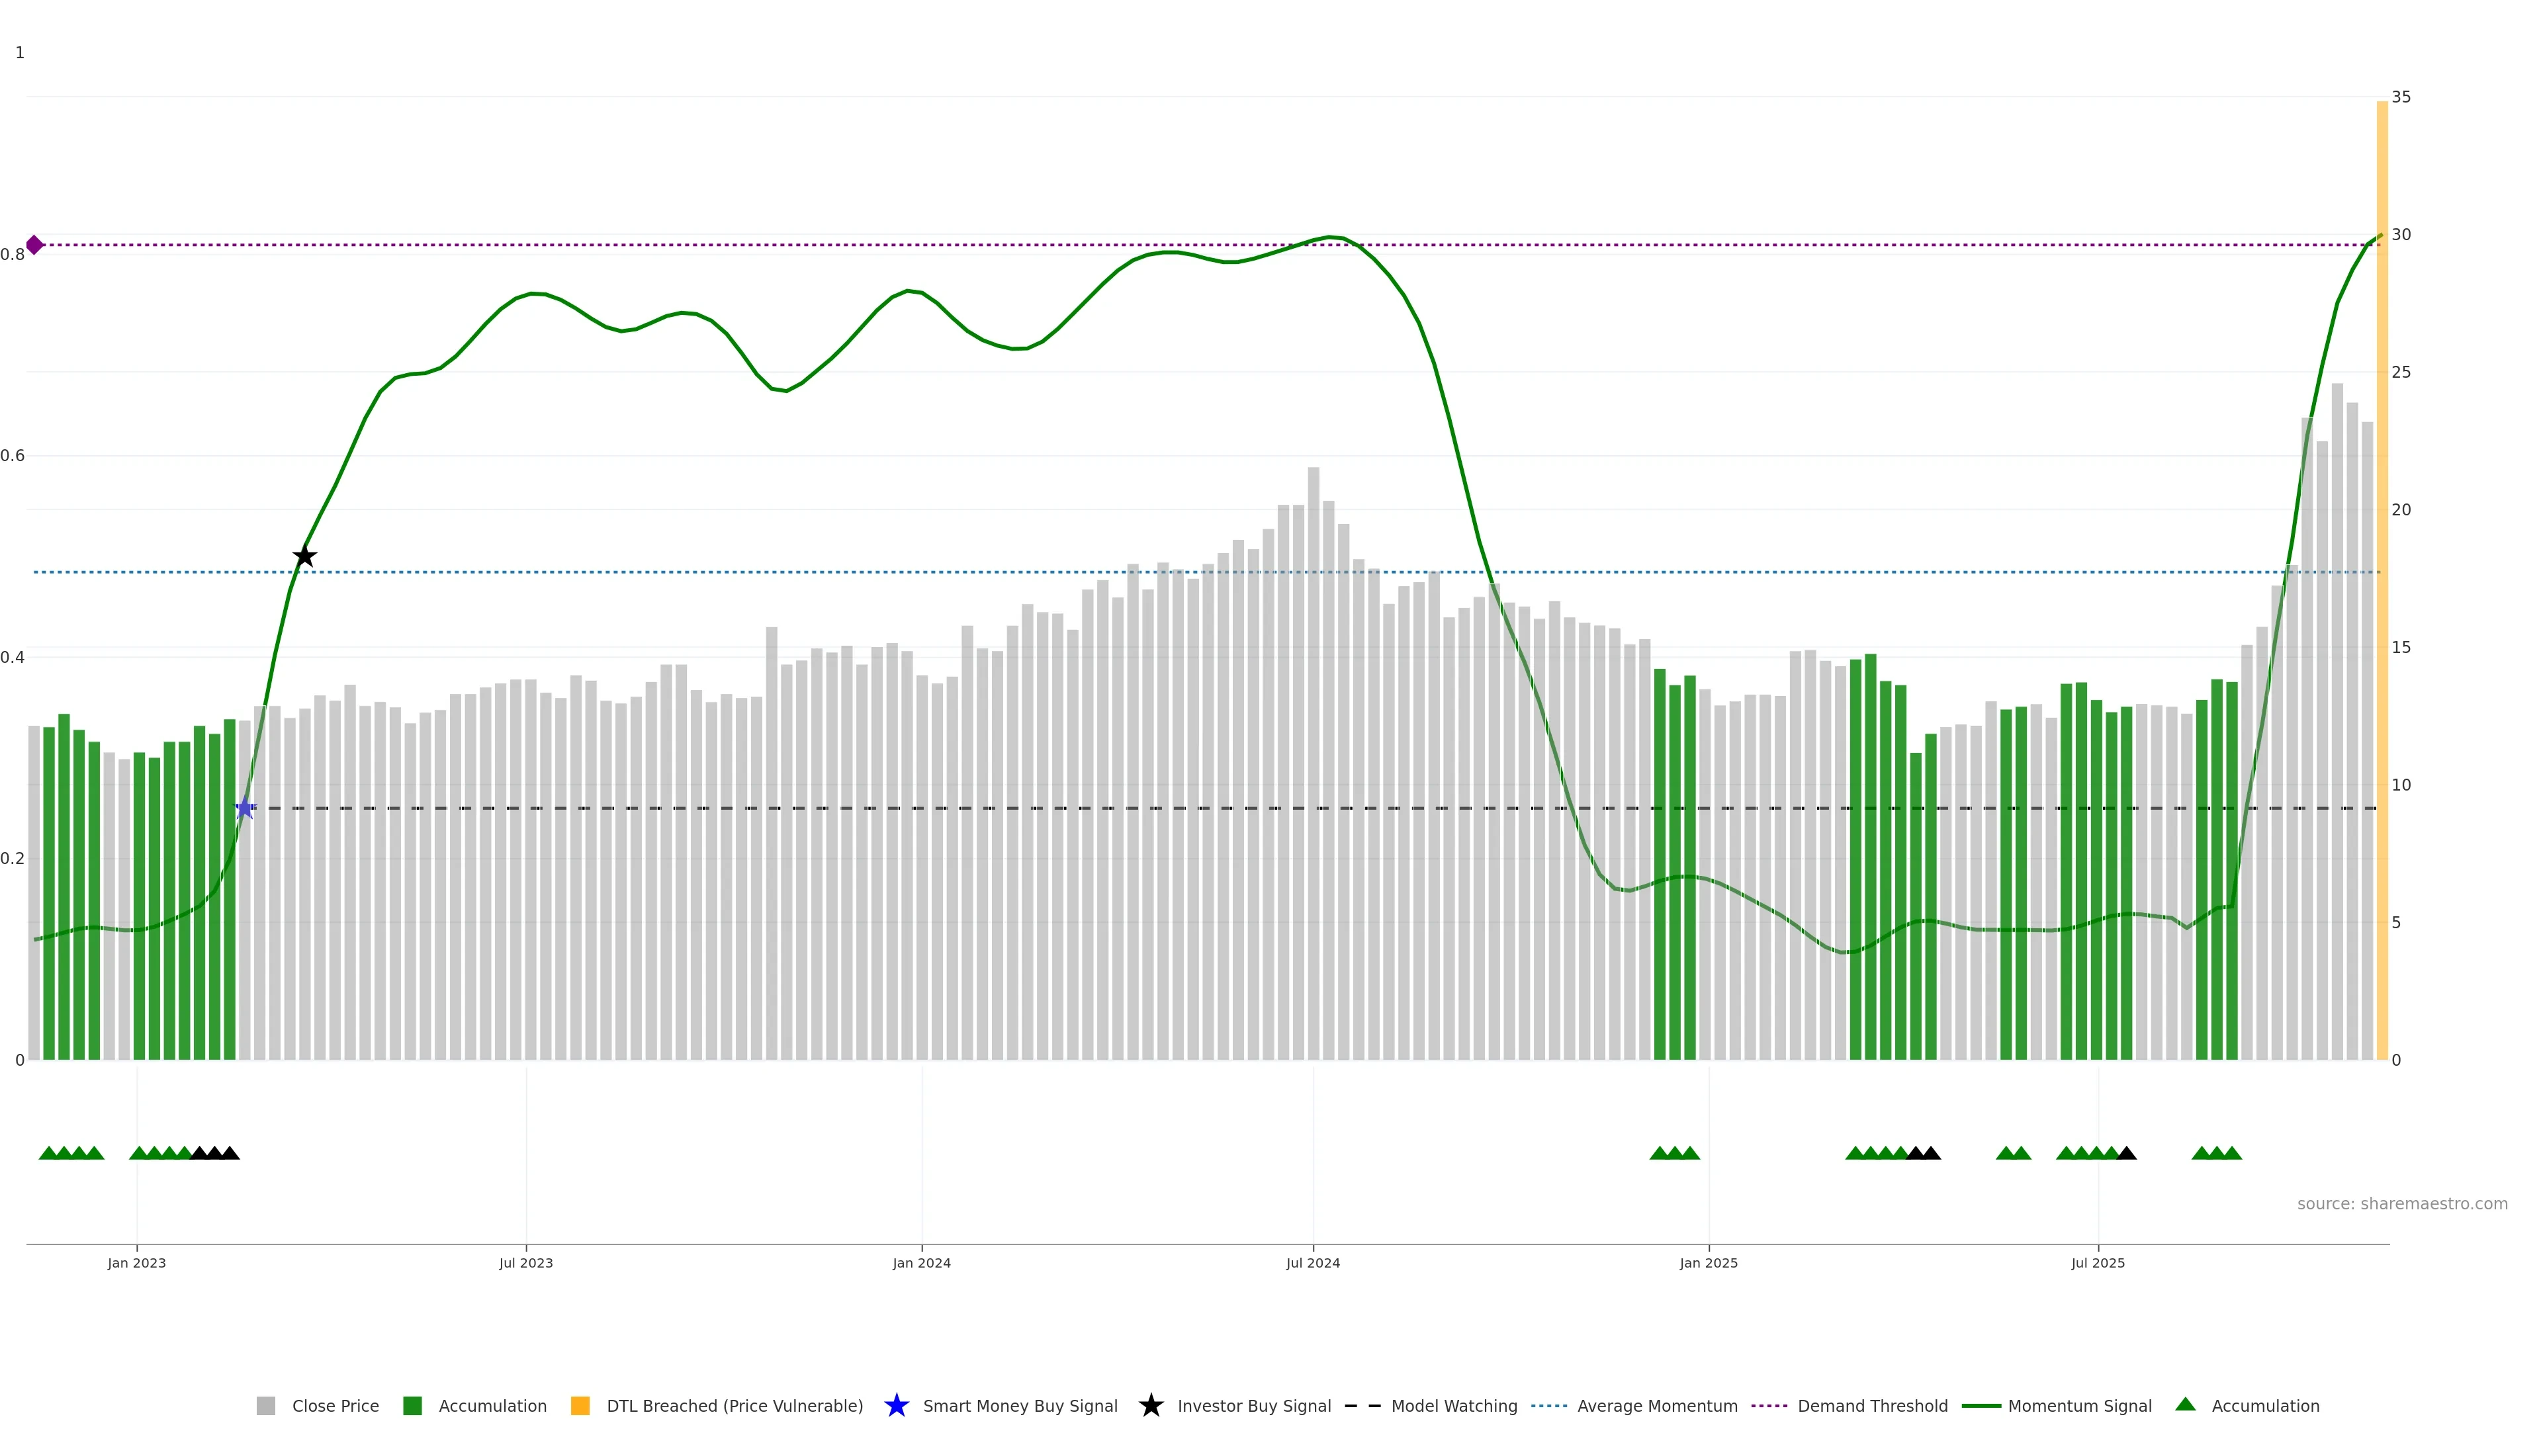2541x1429 pixels.
Task: Click the black Investor Buy star on chart
Action: tap(305, 556)
